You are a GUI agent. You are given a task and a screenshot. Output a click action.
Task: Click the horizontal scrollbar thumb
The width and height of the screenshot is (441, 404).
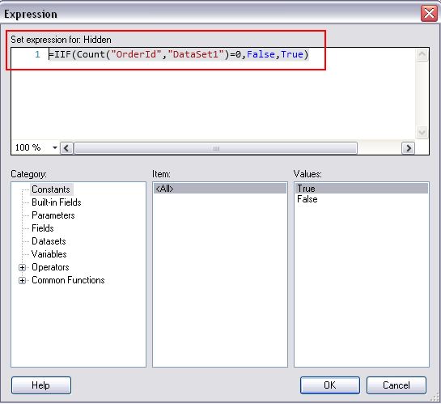pyautogui.click(x=216, y=148)
